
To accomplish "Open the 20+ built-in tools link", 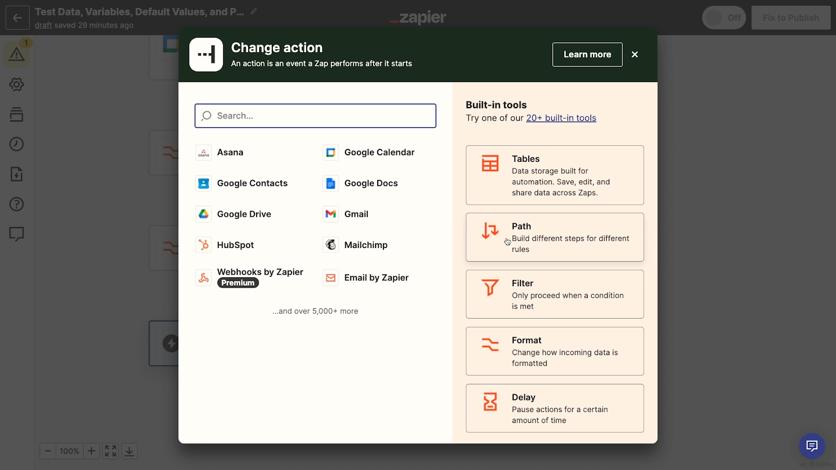I will [x=561, y=118].
